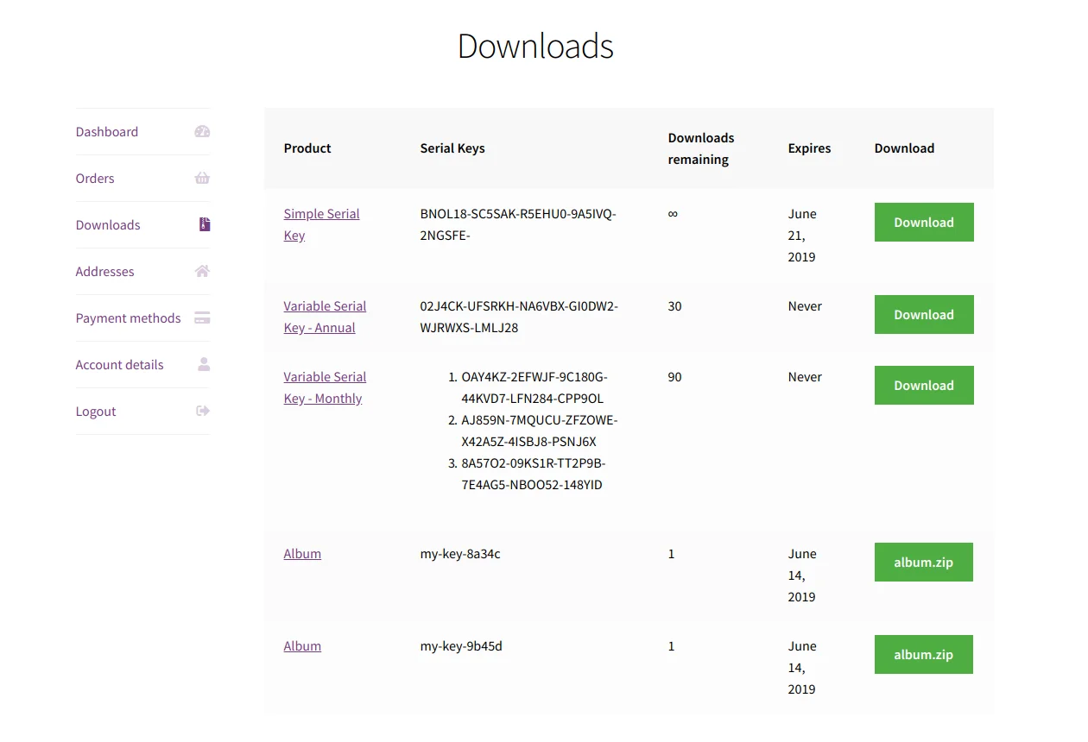Click serial key AJ859N-7MQUCU in the list

540,431
